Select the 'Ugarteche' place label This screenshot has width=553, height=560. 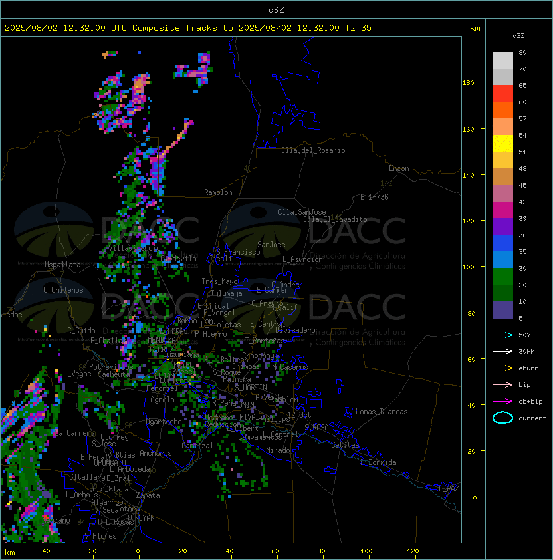(164, 422)
